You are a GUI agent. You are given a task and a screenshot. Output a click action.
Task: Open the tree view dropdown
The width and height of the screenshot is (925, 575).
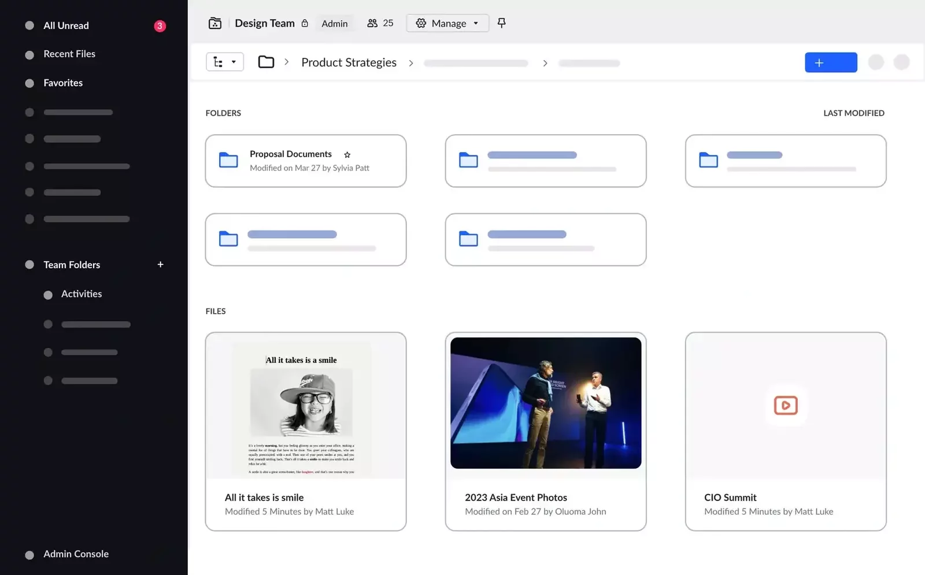pyautogui.click(x=225, y=62)
